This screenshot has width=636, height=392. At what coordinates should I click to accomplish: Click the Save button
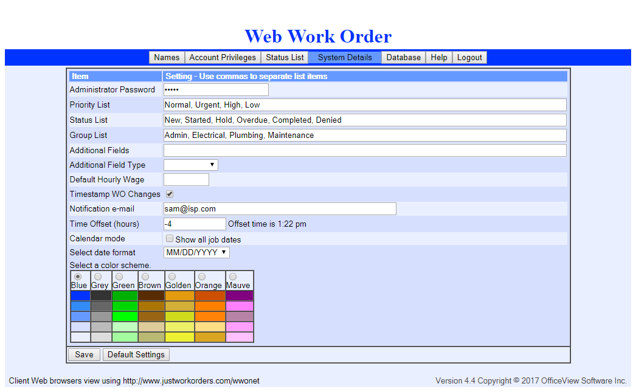84,355
